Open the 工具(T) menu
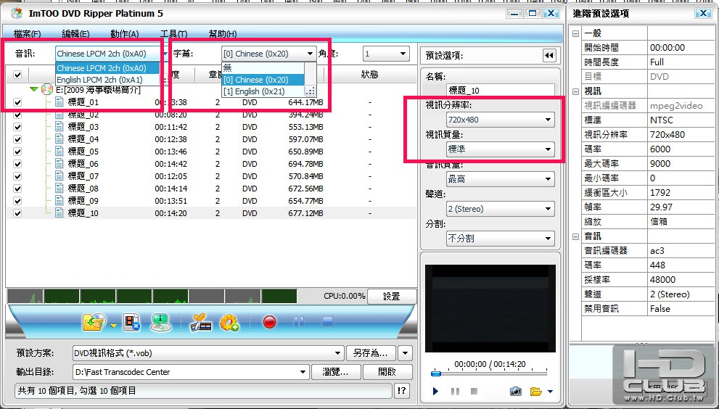Viewport: 719px width, 409px height. click(x=173, y=33)
